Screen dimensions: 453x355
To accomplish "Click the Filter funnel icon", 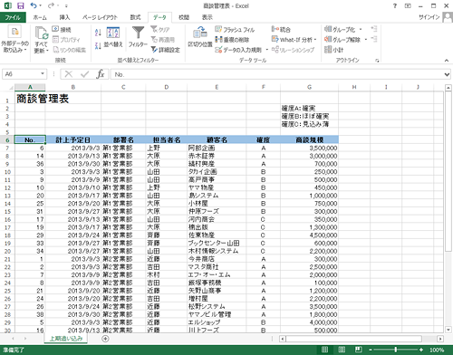I will (x=138, y=33).
